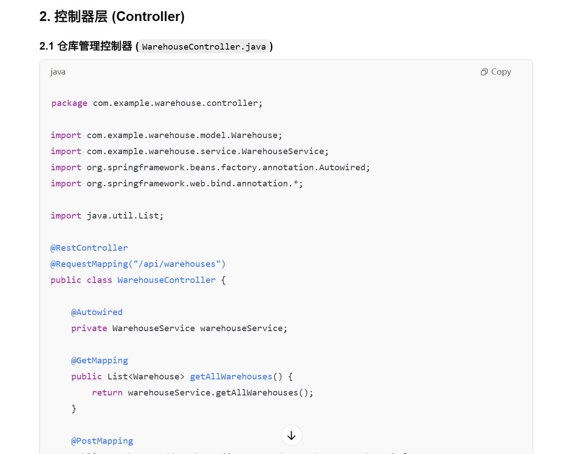
Task: Click the WarehouseService import line
Action: 189,151
